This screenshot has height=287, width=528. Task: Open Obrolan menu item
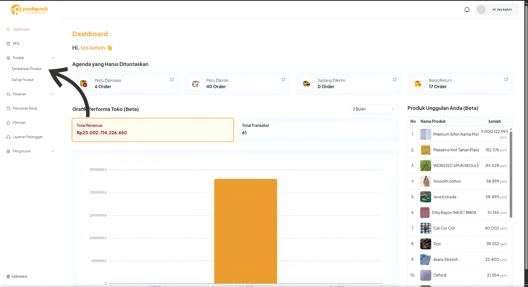coord(19,123)
